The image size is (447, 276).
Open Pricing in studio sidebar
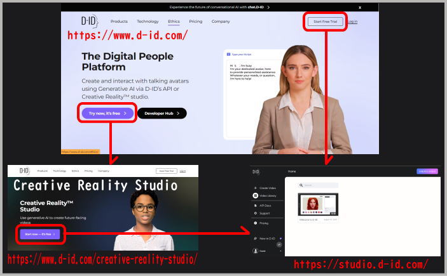(265, 223)
